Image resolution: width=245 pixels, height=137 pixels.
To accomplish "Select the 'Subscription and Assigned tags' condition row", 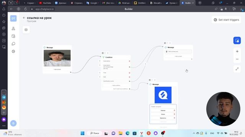I will coord(116,67).
